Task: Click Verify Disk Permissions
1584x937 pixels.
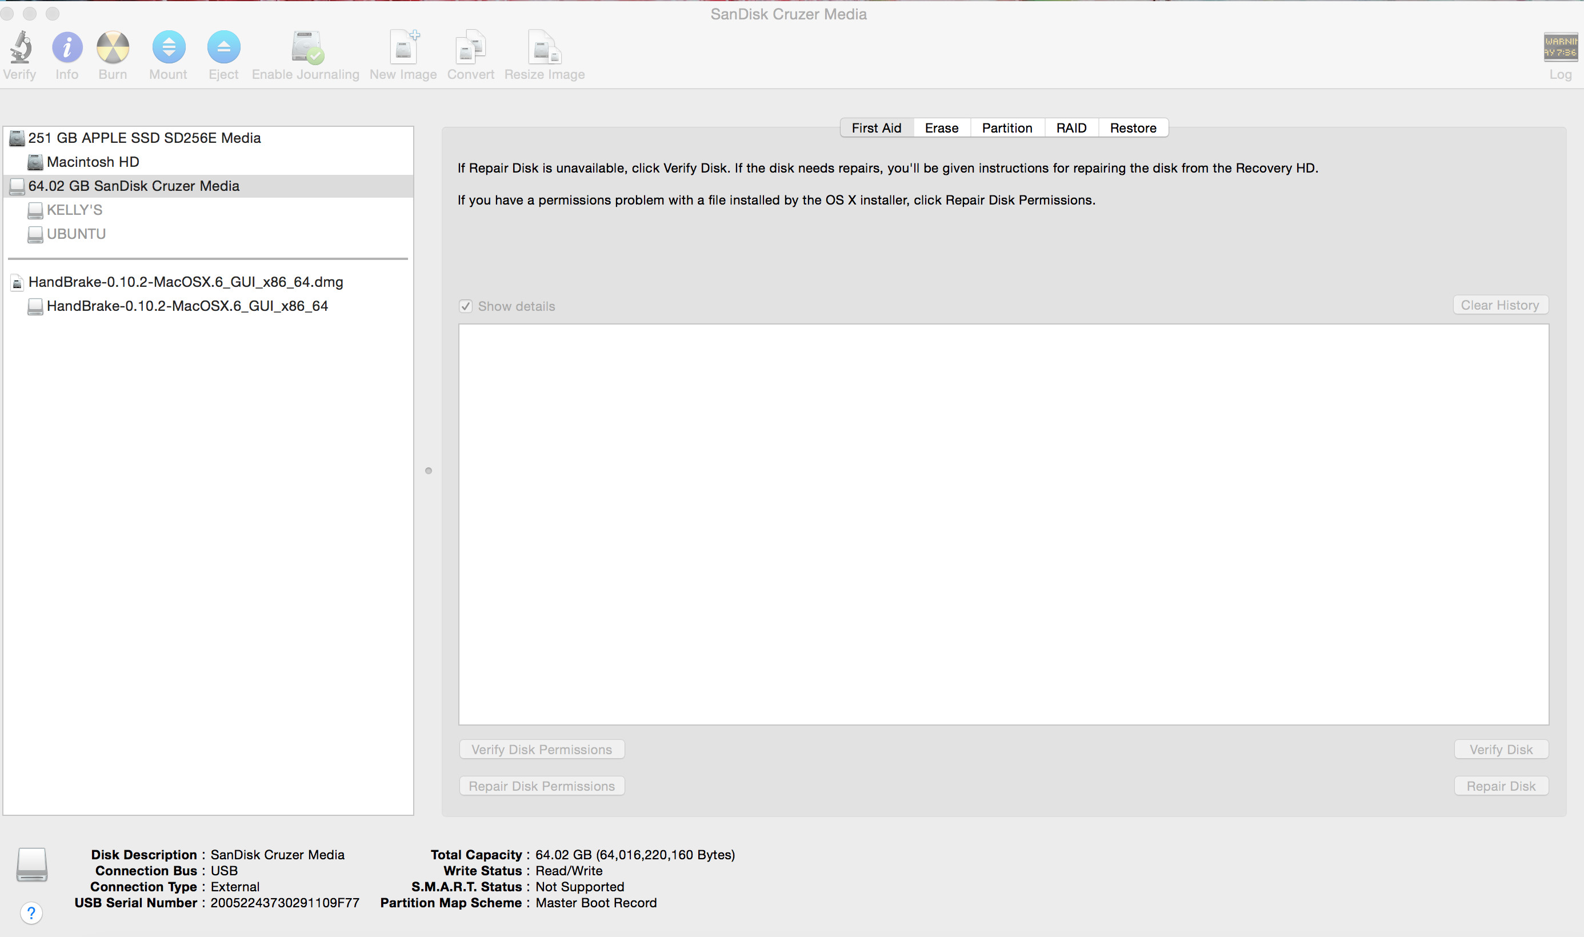Action: click(542, 750)
